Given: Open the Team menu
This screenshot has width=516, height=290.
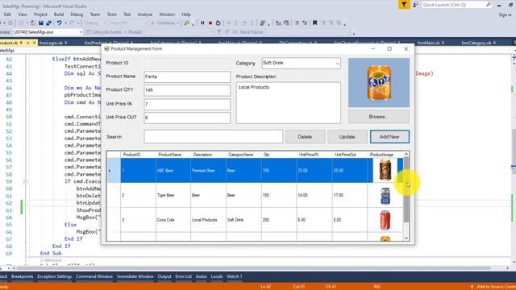Looking at the screenshot, I should tap(95, 14).
